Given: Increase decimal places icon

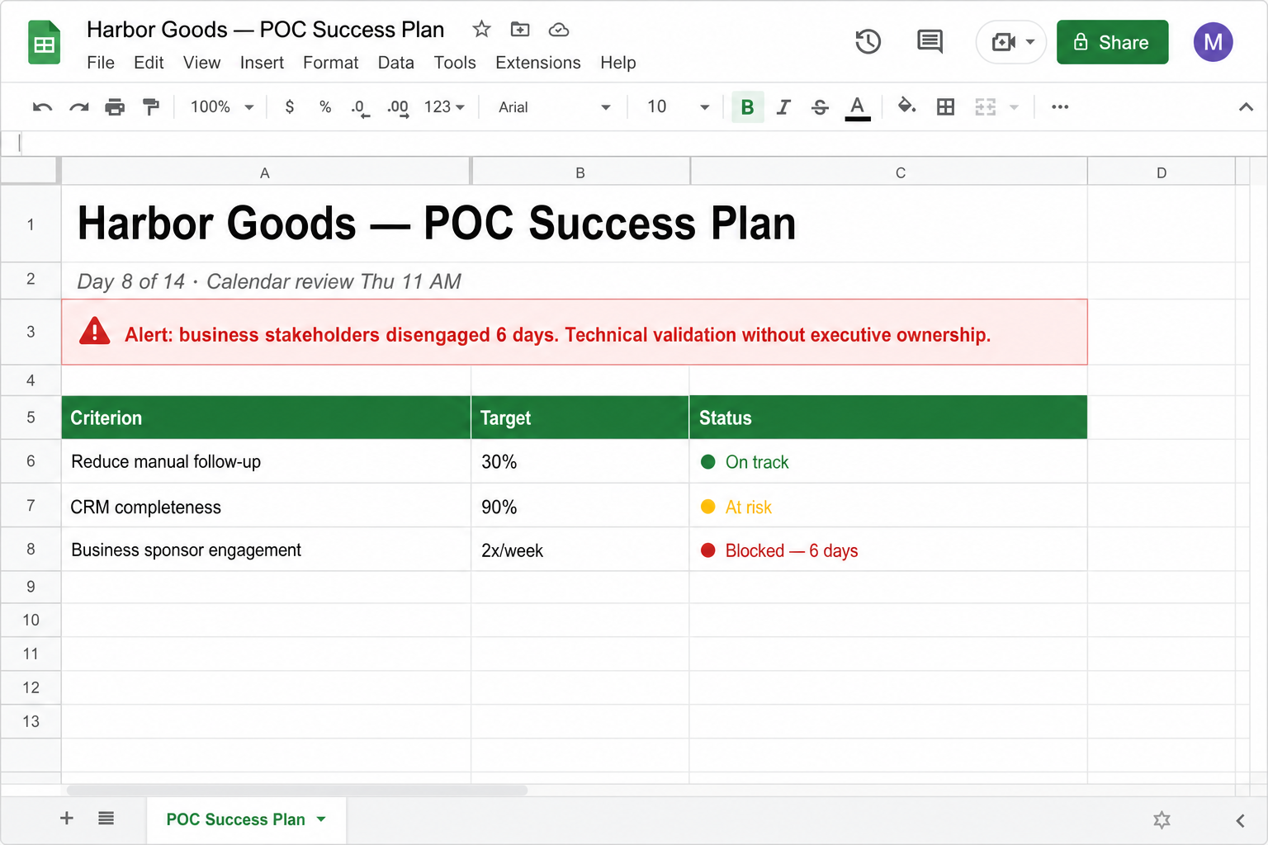Looking at the screenshot, I should pyautogui.click(x=398, y=108).
